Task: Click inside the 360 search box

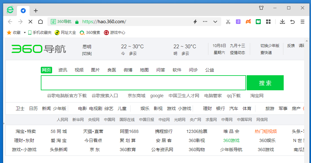Action: click(x=143, y=83)
